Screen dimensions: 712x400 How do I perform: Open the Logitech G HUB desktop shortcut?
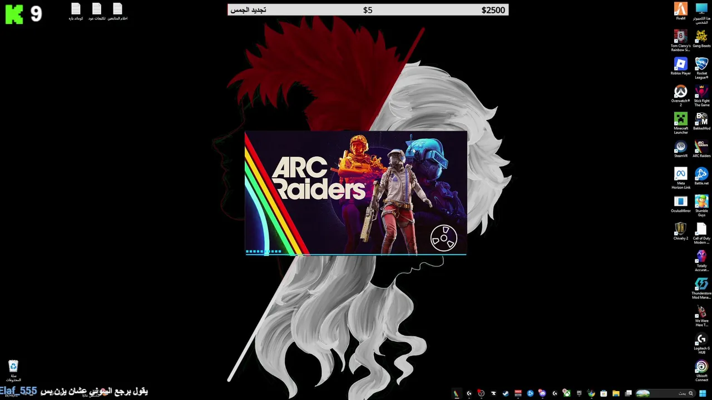click(x=702, y=343)
